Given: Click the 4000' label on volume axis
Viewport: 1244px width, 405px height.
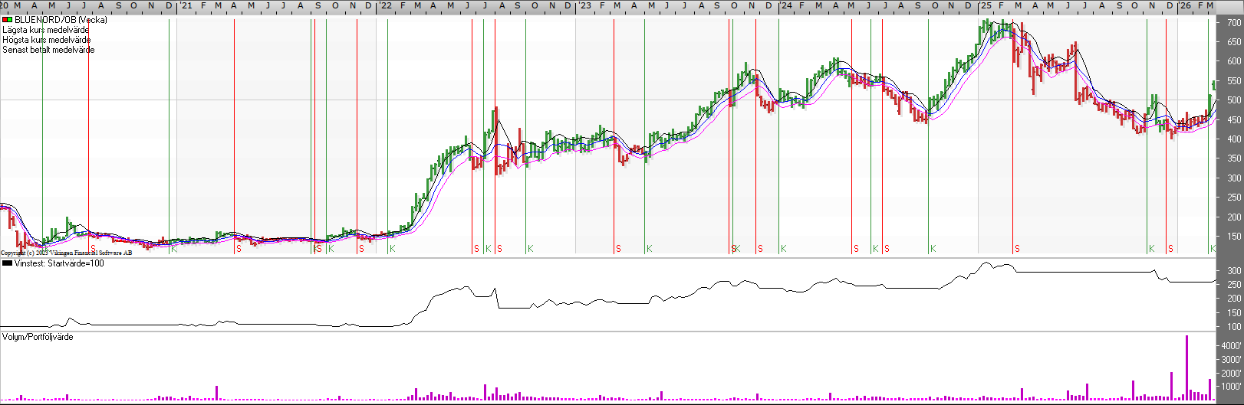Looking at the screenshot, I should pos(1231,346).
